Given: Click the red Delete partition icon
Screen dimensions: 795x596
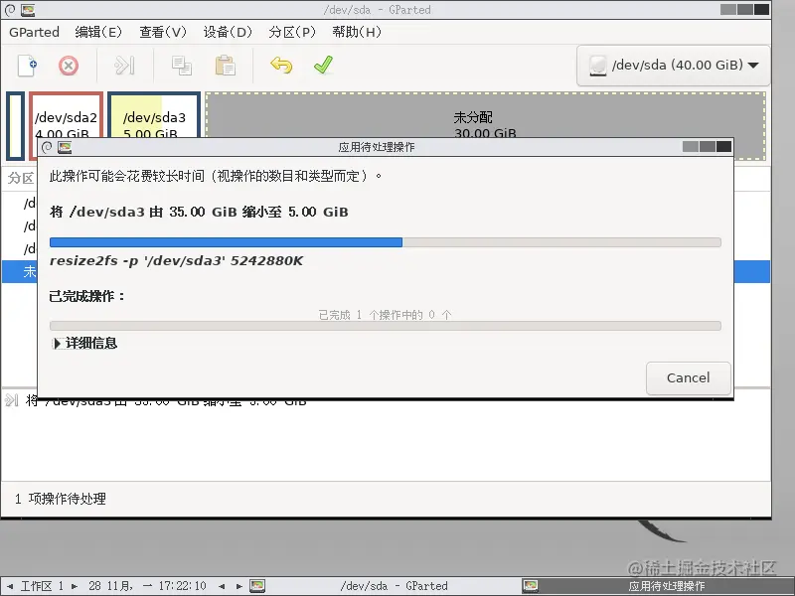Looking at the screenshot, I should click(69, 66).
